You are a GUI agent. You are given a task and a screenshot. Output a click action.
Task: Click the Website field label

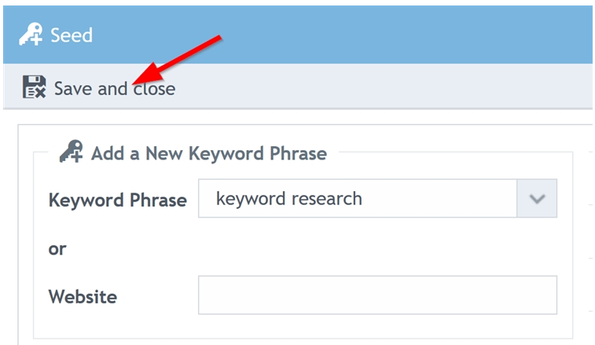[x=83, y=296]
